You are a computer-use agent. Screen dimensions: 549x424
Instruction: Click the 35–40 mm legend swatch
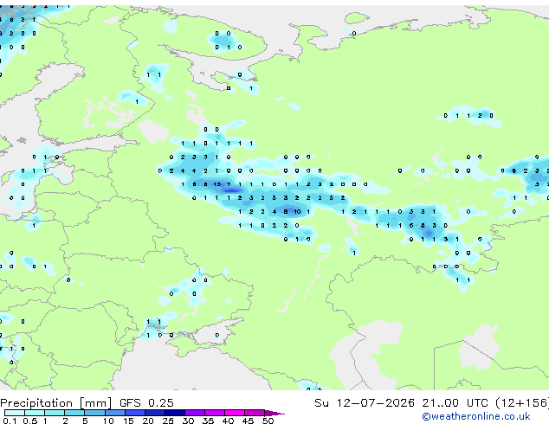coord(215,413)
